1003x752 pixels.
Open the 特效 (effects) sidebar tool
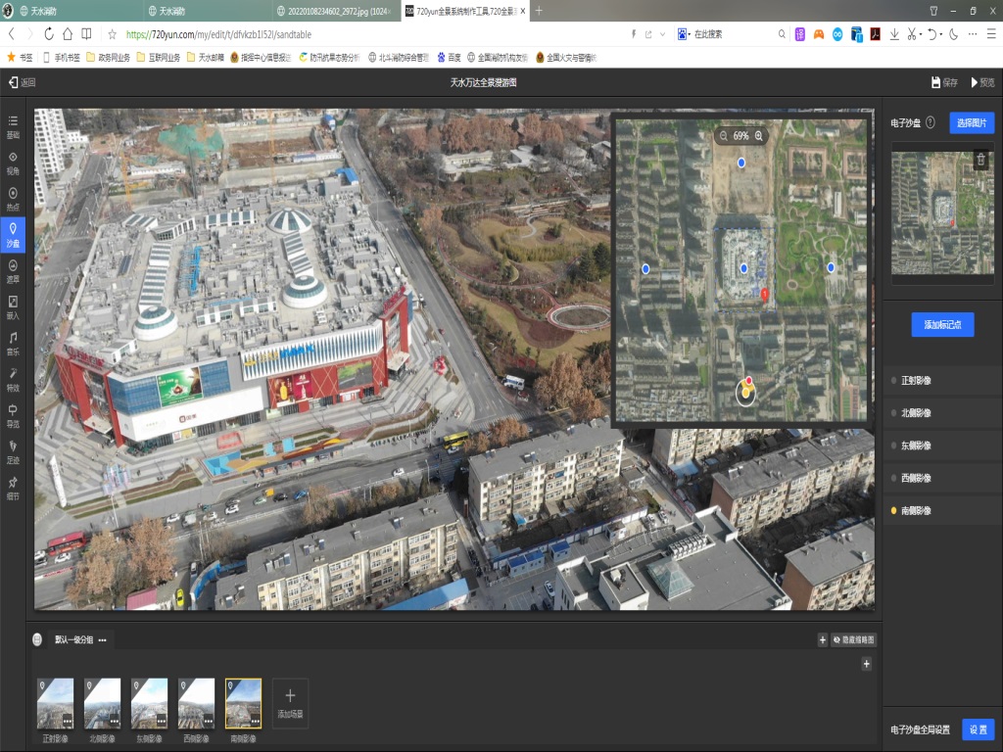pyautogui.click(x=13, y=378)
